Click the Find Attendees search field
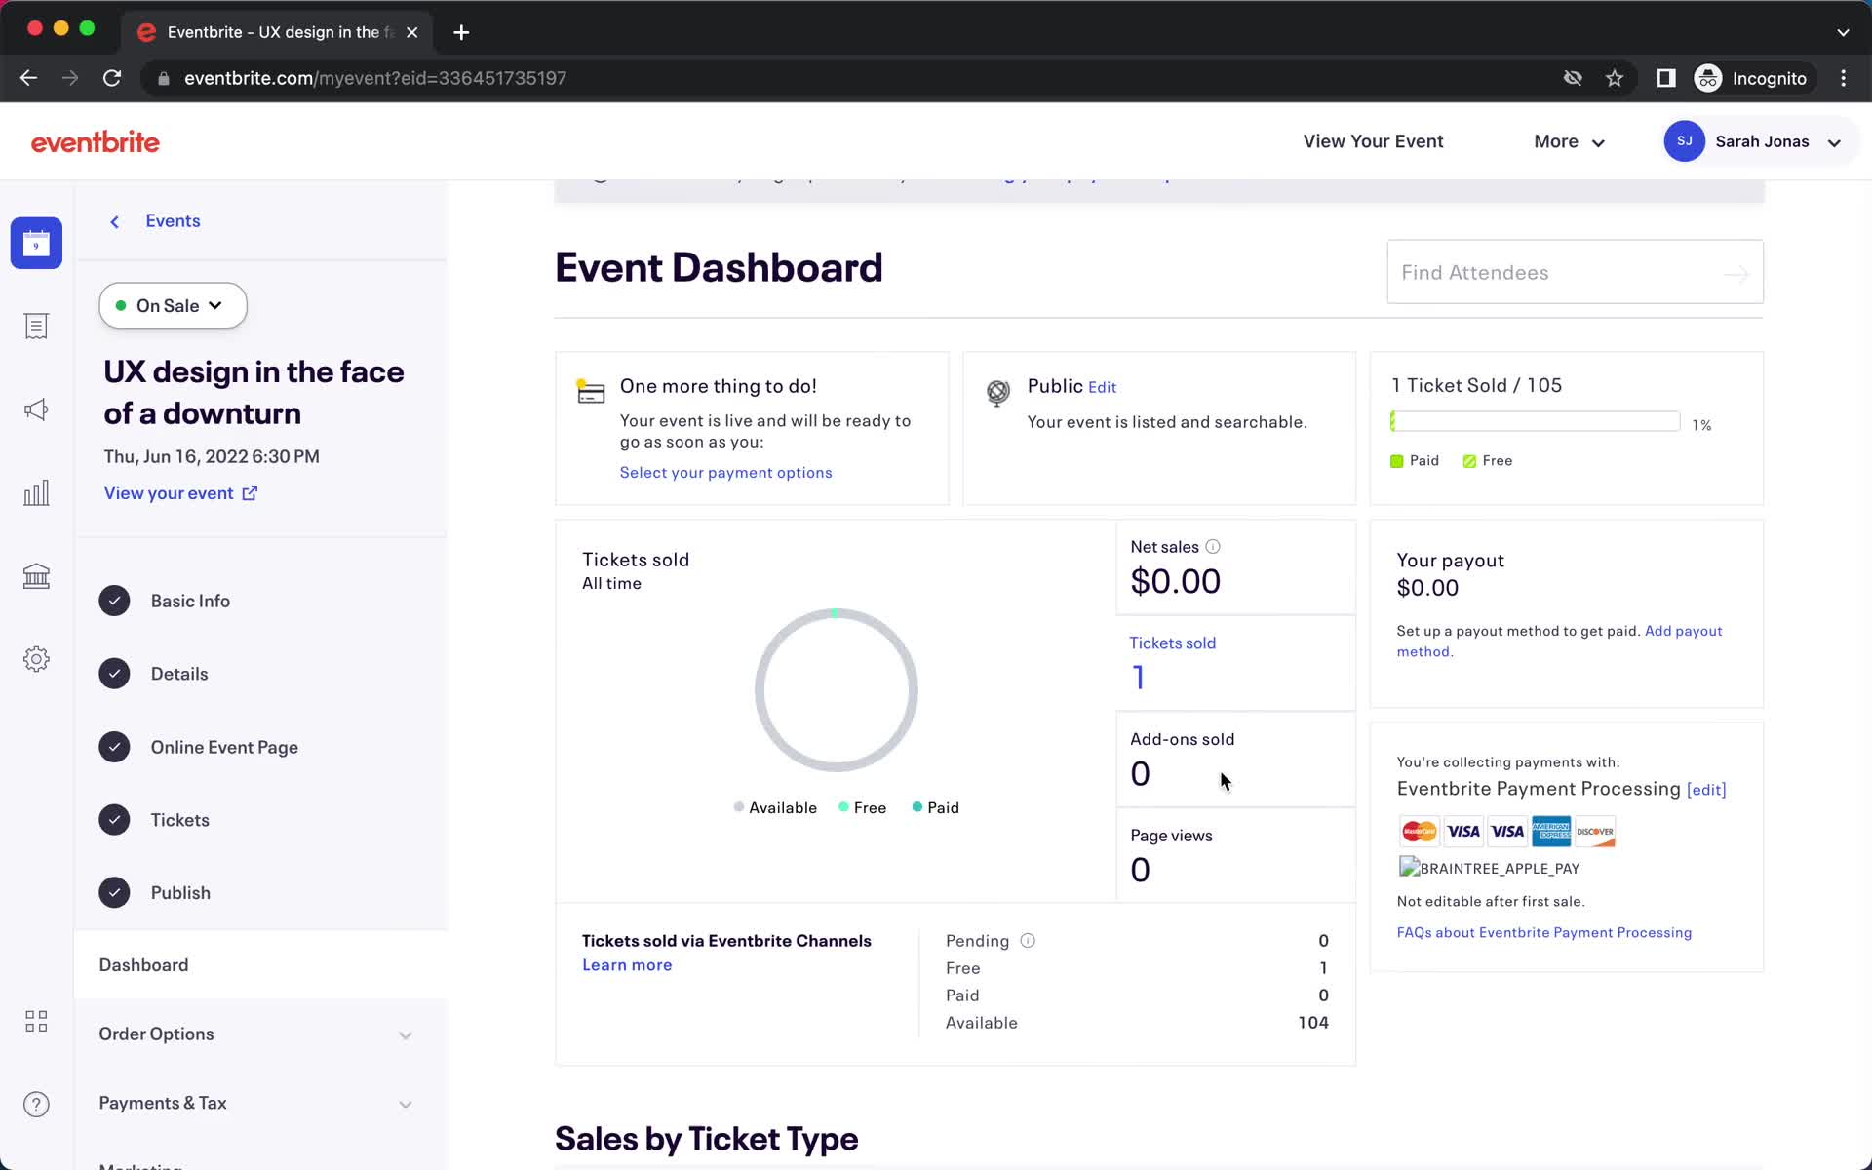The height and width of the screenshot is (1170, 1872). [1575, 272]
